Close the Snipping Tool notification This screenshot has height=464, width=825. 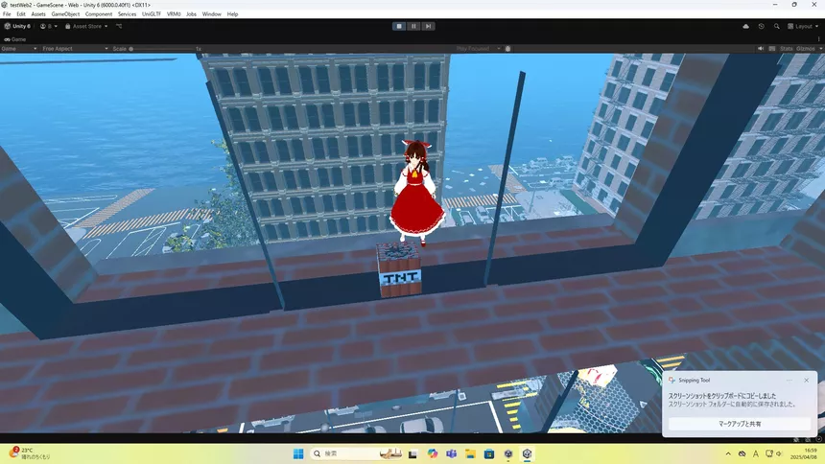pos(806,380)
